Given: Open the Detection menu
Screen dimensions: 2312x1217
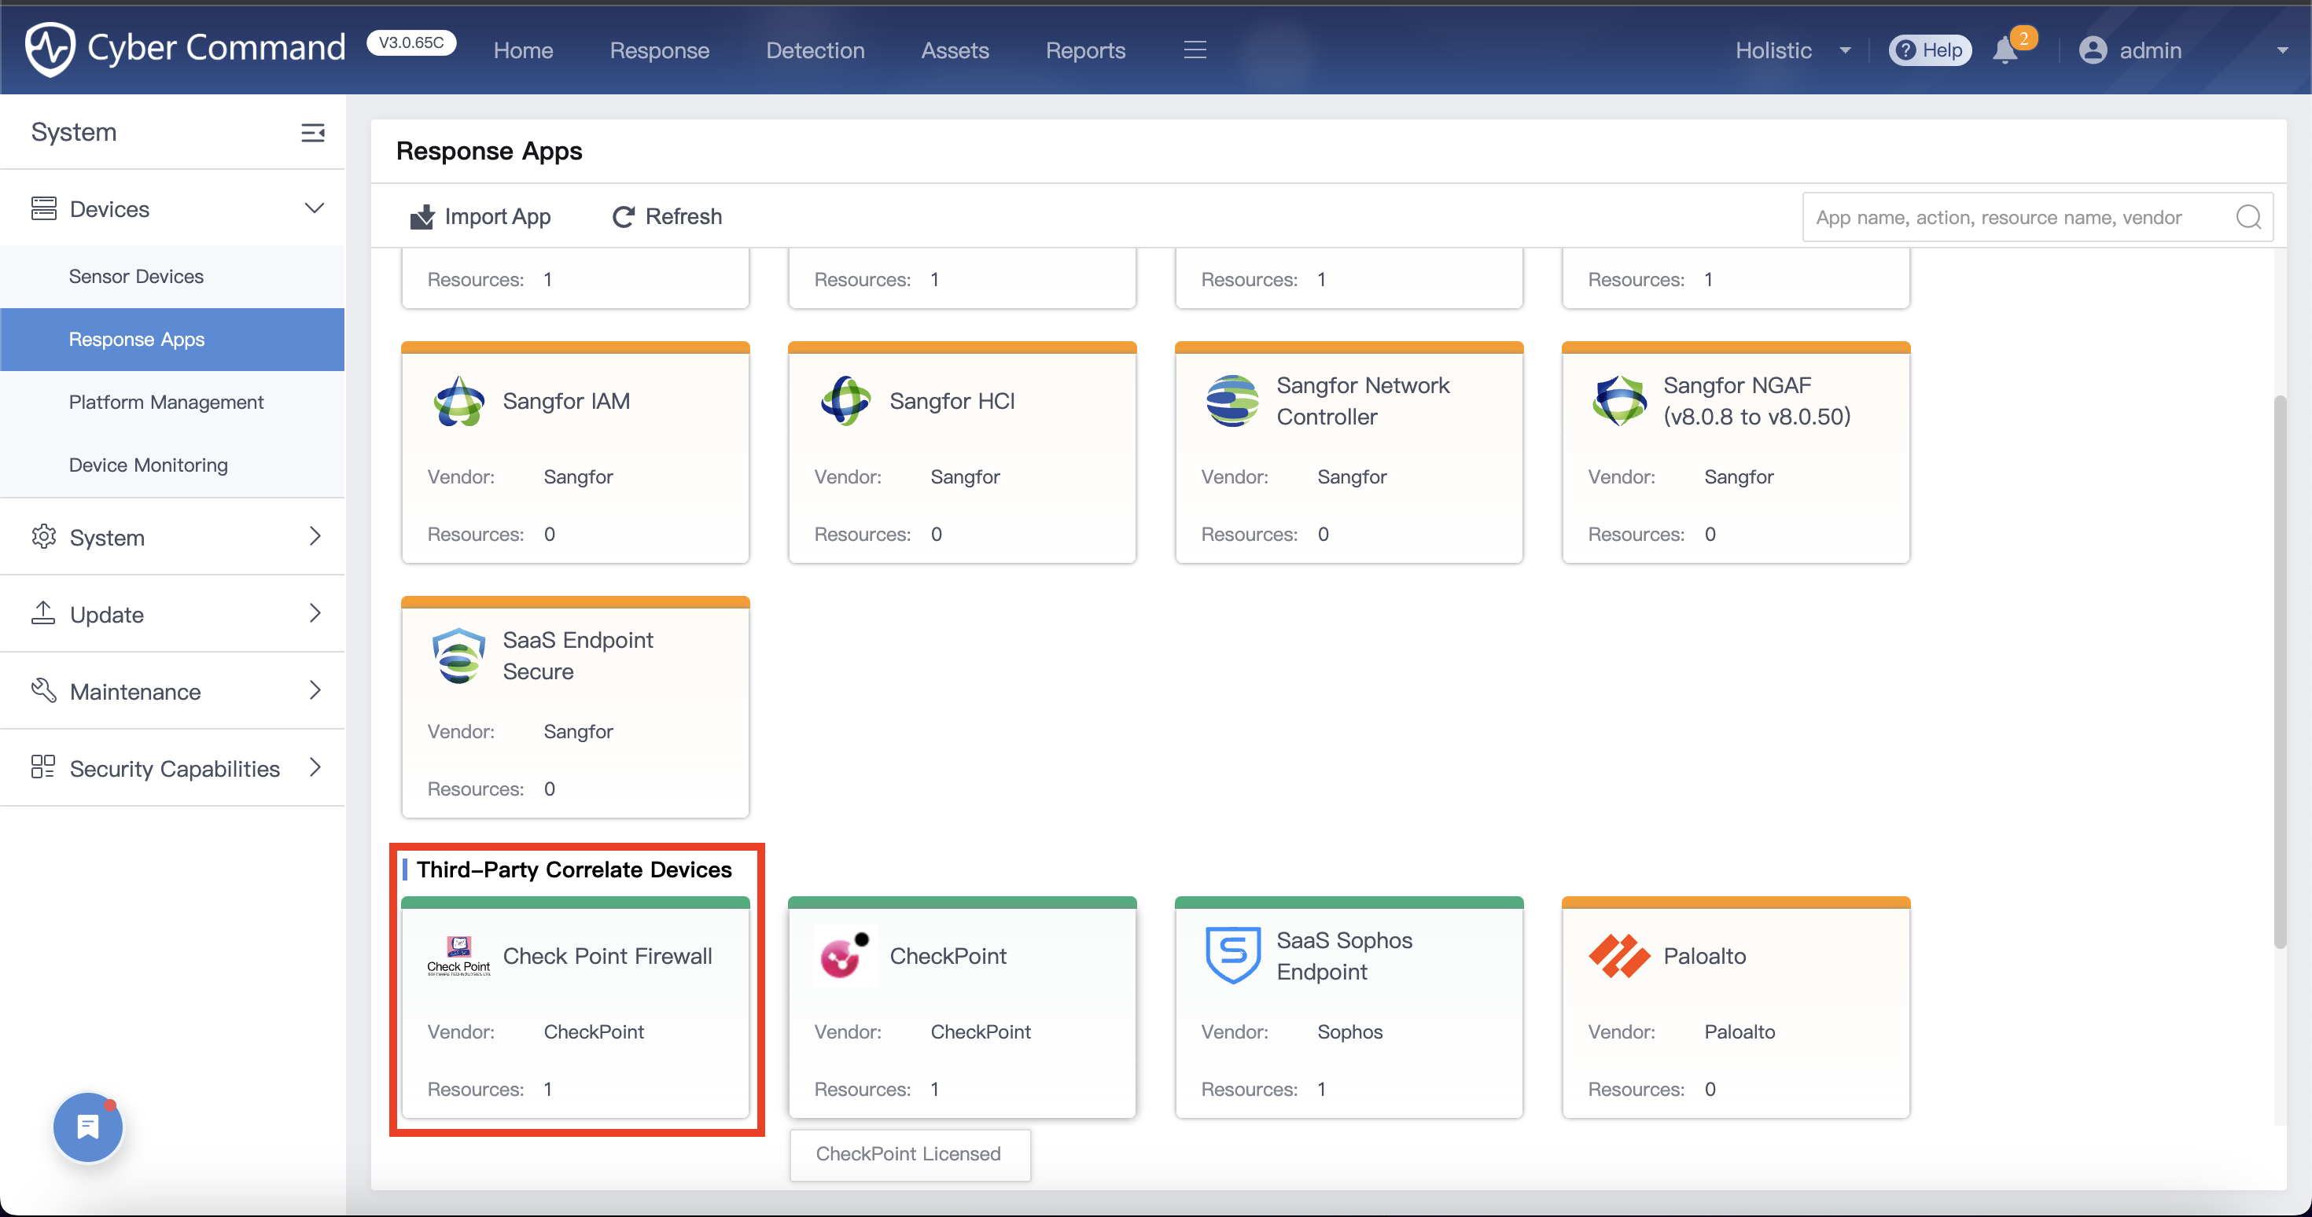Looking at the screenshot, I should click(815, 50).
